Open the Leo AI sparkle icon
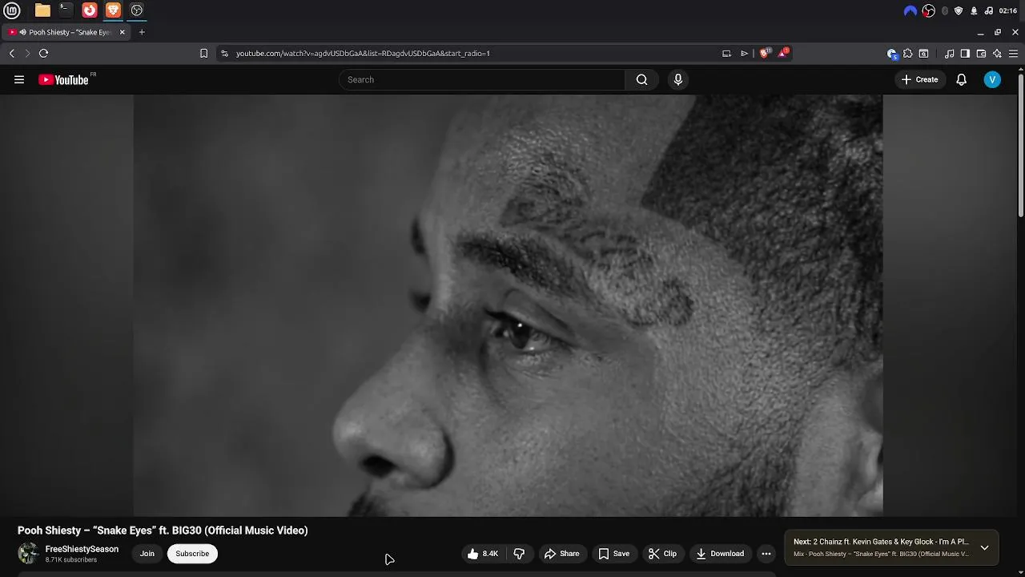Screen dimensions: 1025x577 point(997,54)
